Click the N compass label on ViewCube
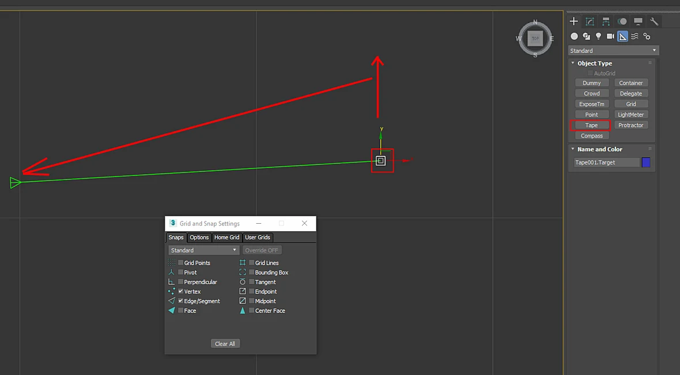 535,22
